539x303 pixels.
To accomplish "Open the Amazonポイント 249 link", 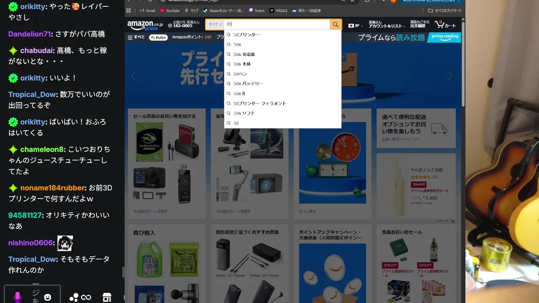I will click(x=192, y=37).
